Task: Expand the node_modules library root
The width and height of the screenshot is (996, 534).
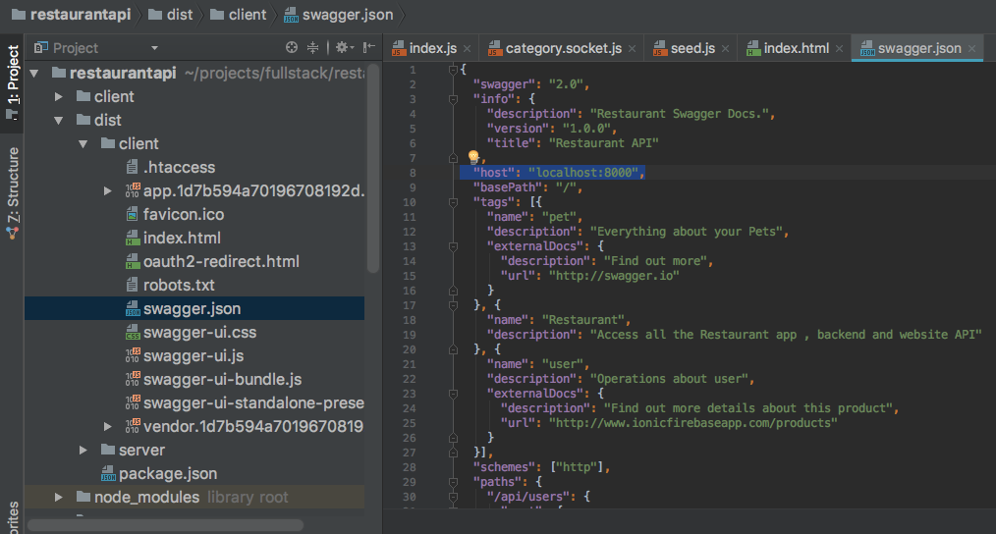Action: pos(58,497)
